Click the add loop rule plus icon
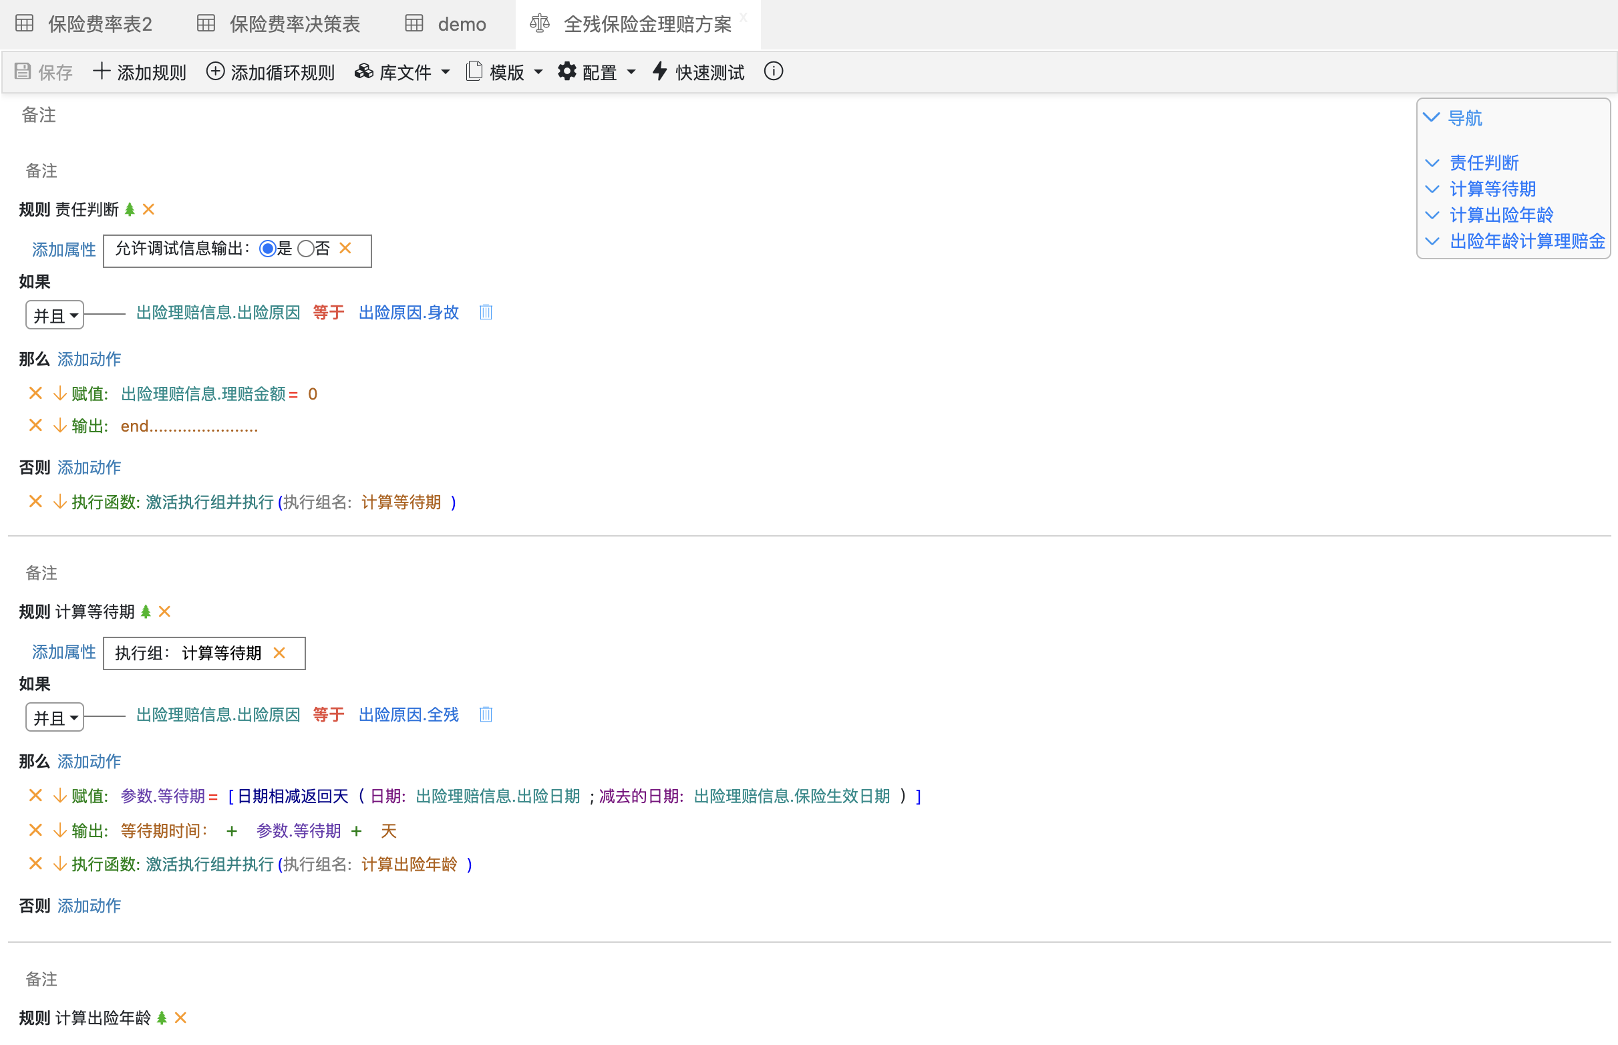 pyautogui.click(x=215, y=71)
